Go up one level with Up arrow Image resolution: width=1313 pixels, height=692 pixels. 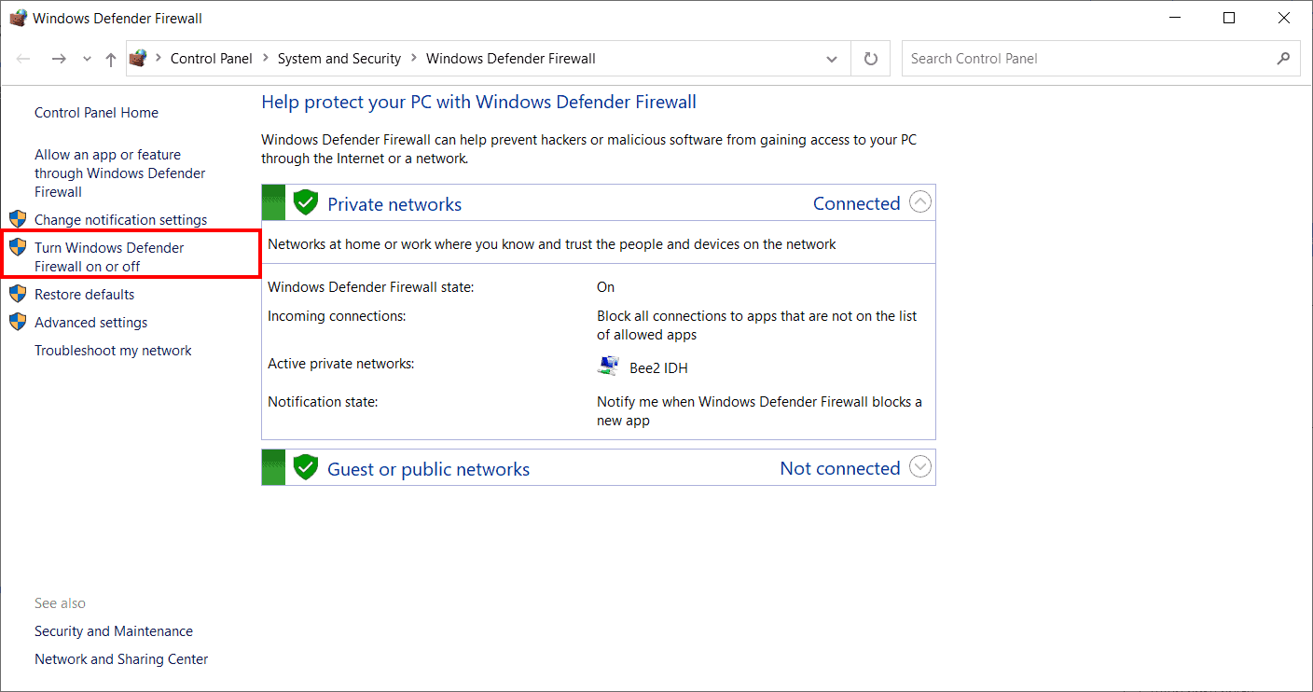click(x=111, y=59)
